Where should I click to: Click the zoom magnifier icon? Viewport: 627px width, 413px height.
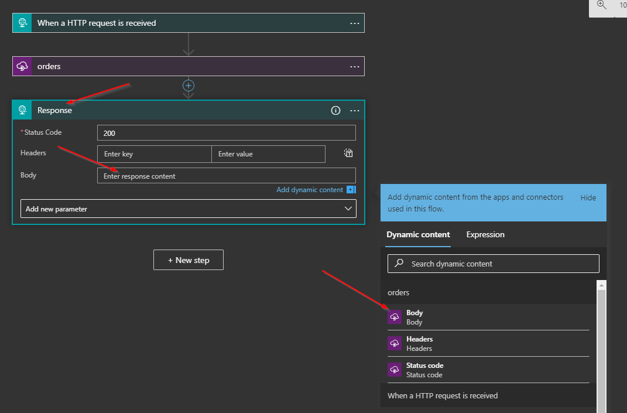(601, 5)
